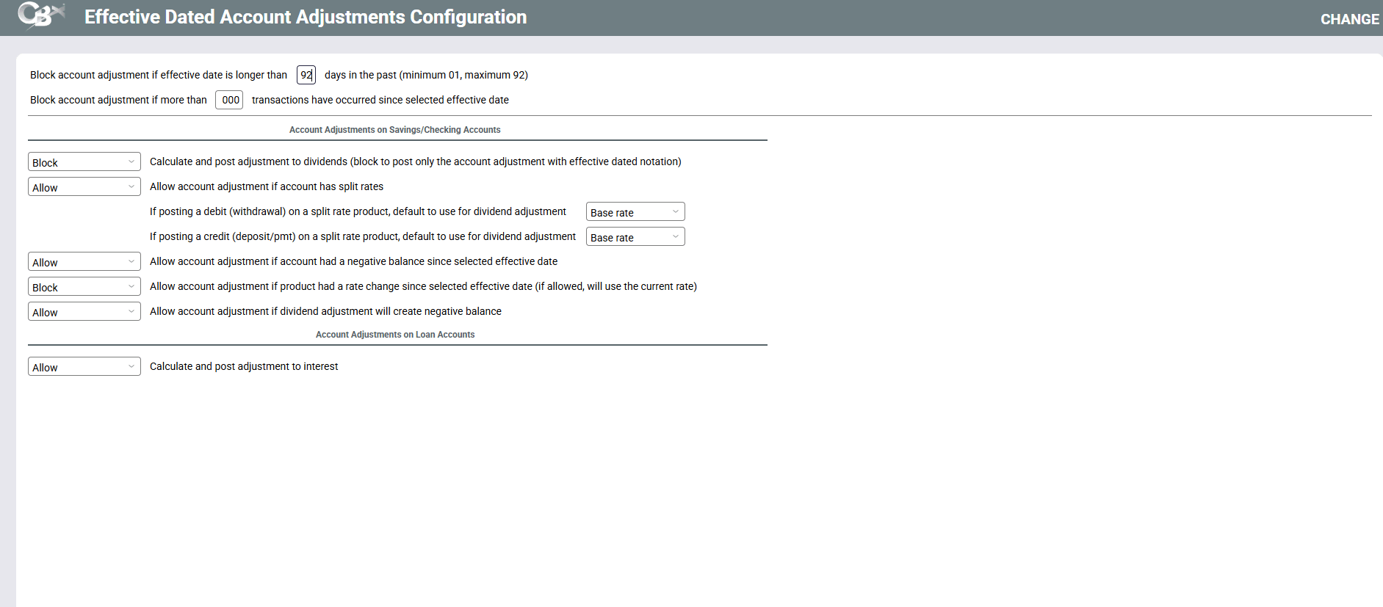Expand dropdown for negative balance since effective date
Viewport: 1383px width, 607px height.
point(84,262)
